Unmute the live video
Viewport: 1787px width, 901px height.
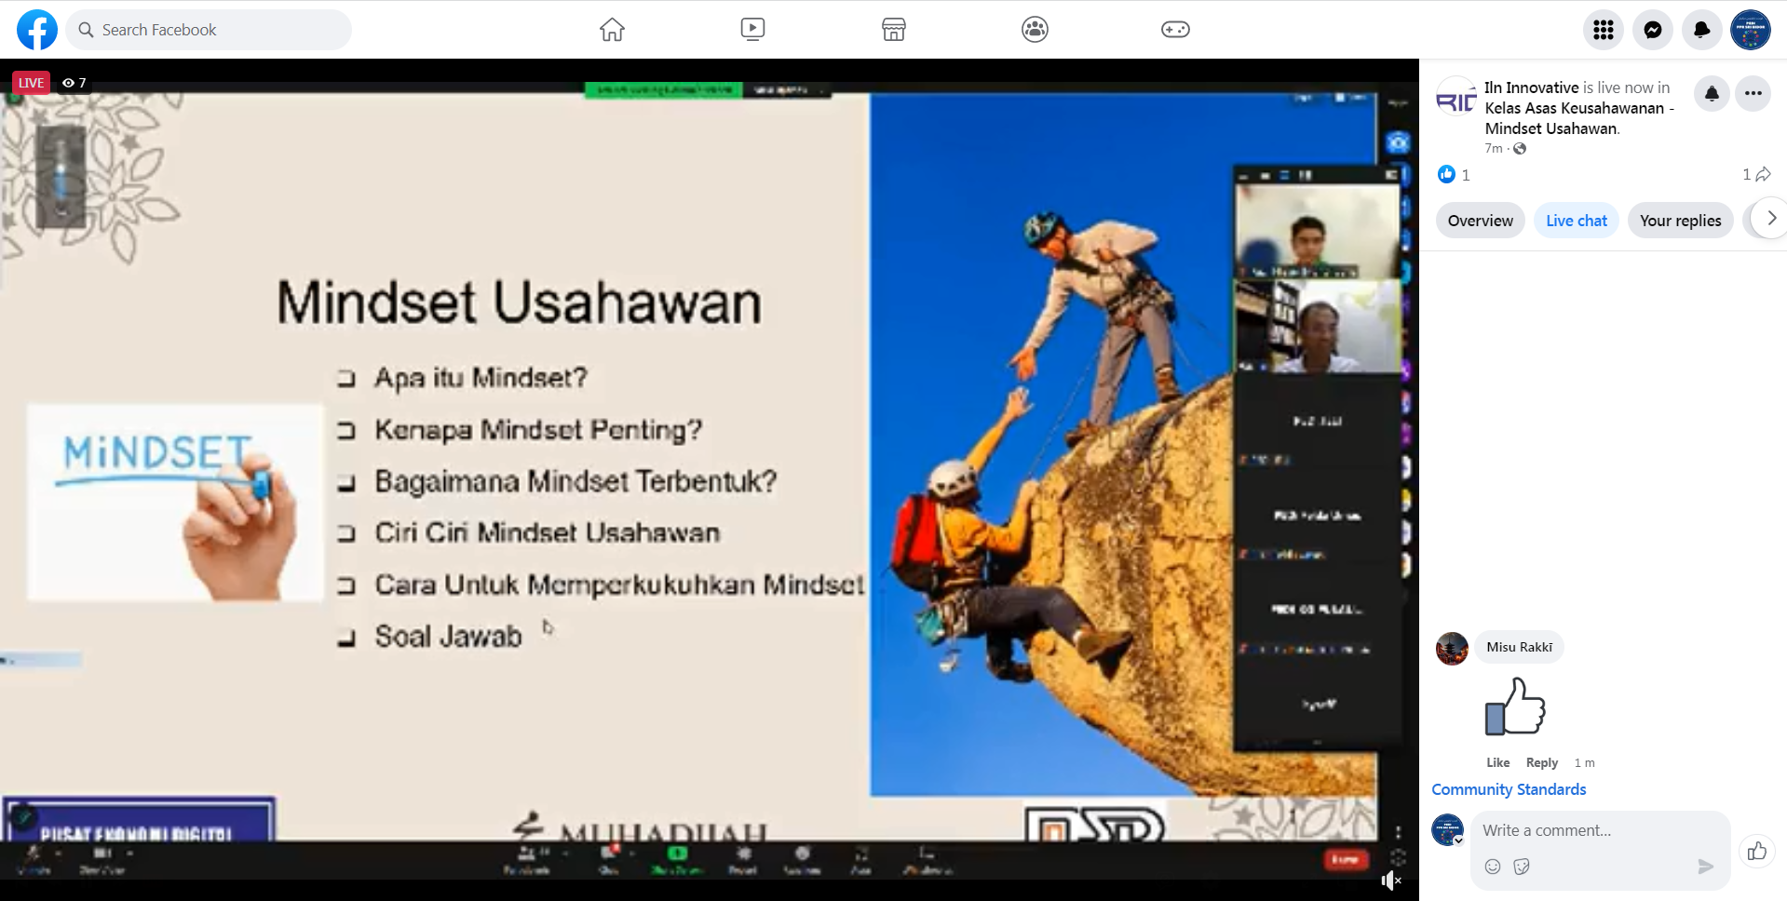tap(1391, 881)
